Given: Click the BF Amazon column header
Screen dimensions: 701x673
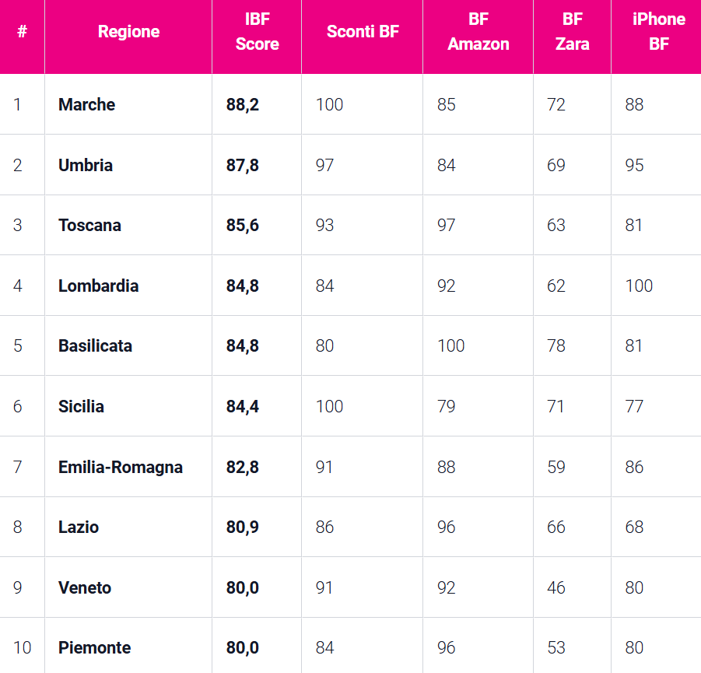Looking at the screenshot, I should click(x=478, y=32).
